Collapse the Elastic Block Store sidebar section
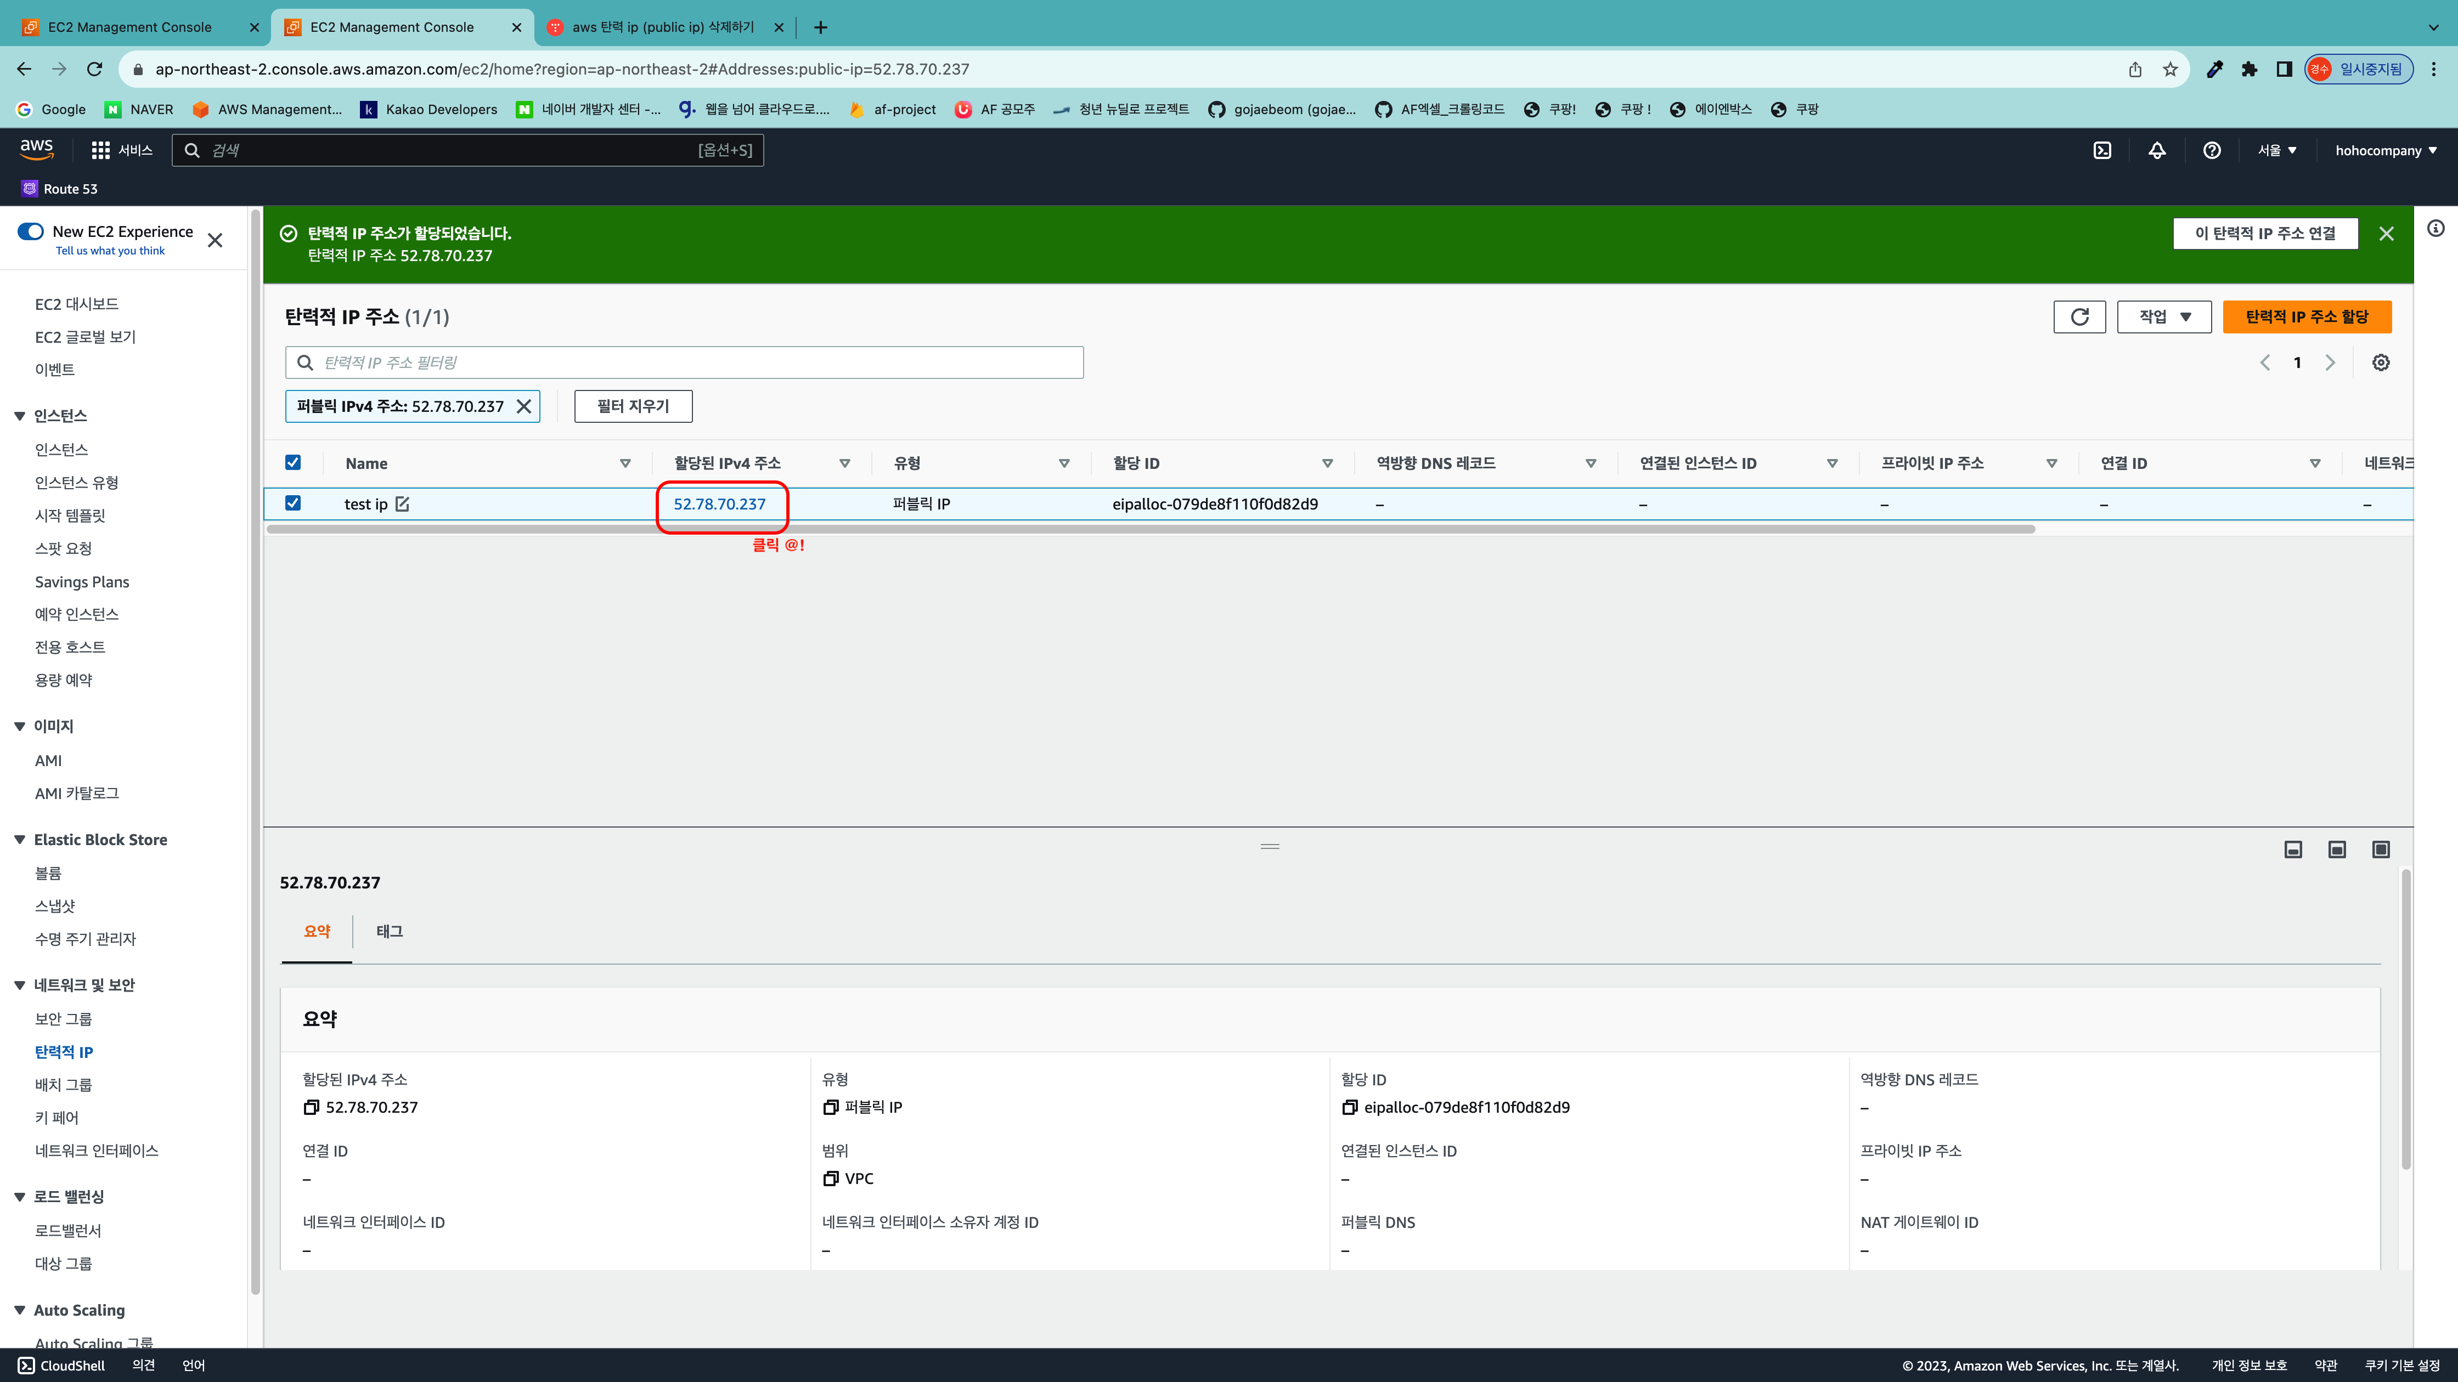The height and width of the screenshot is (1382, 2458). tap(19, 839)
